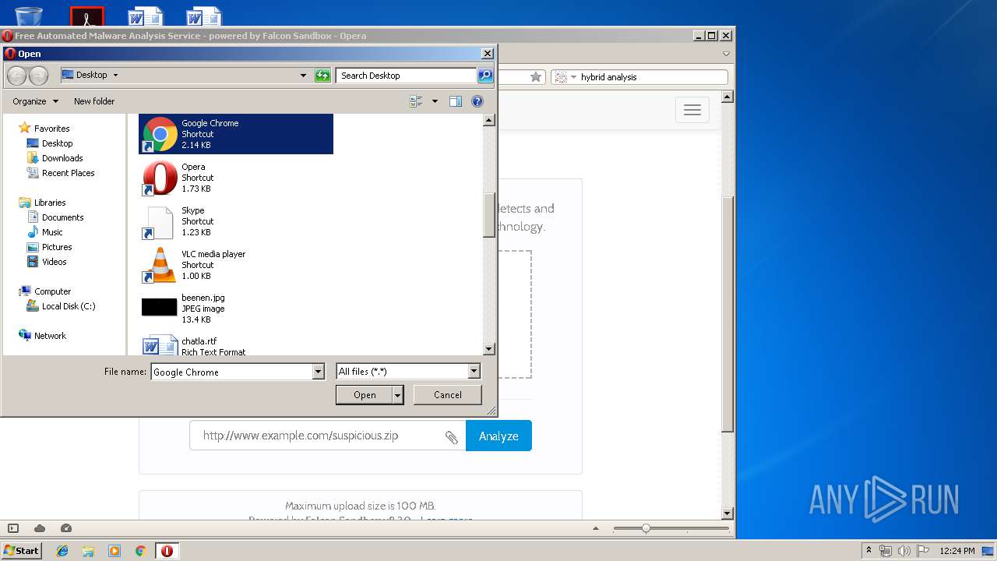The image size is (997, 561).
Task: Select the chatla.rtf document
Action: (x=236, y=345)
